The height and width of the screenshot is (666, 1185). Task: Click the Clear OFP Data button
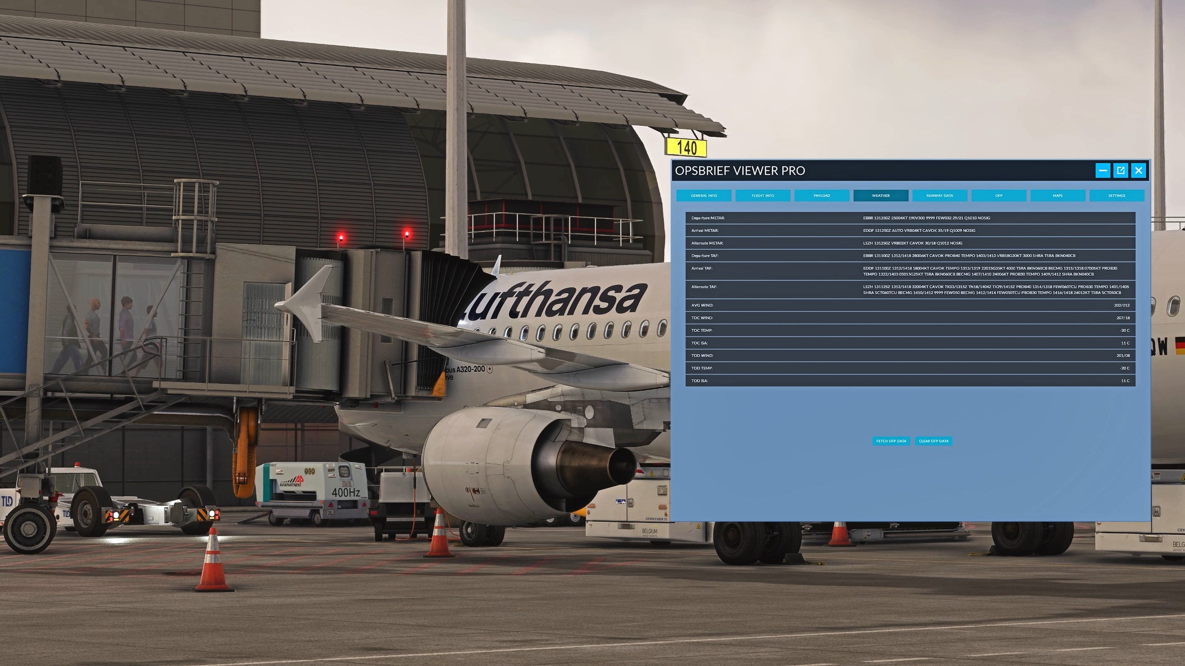point(933,441)
